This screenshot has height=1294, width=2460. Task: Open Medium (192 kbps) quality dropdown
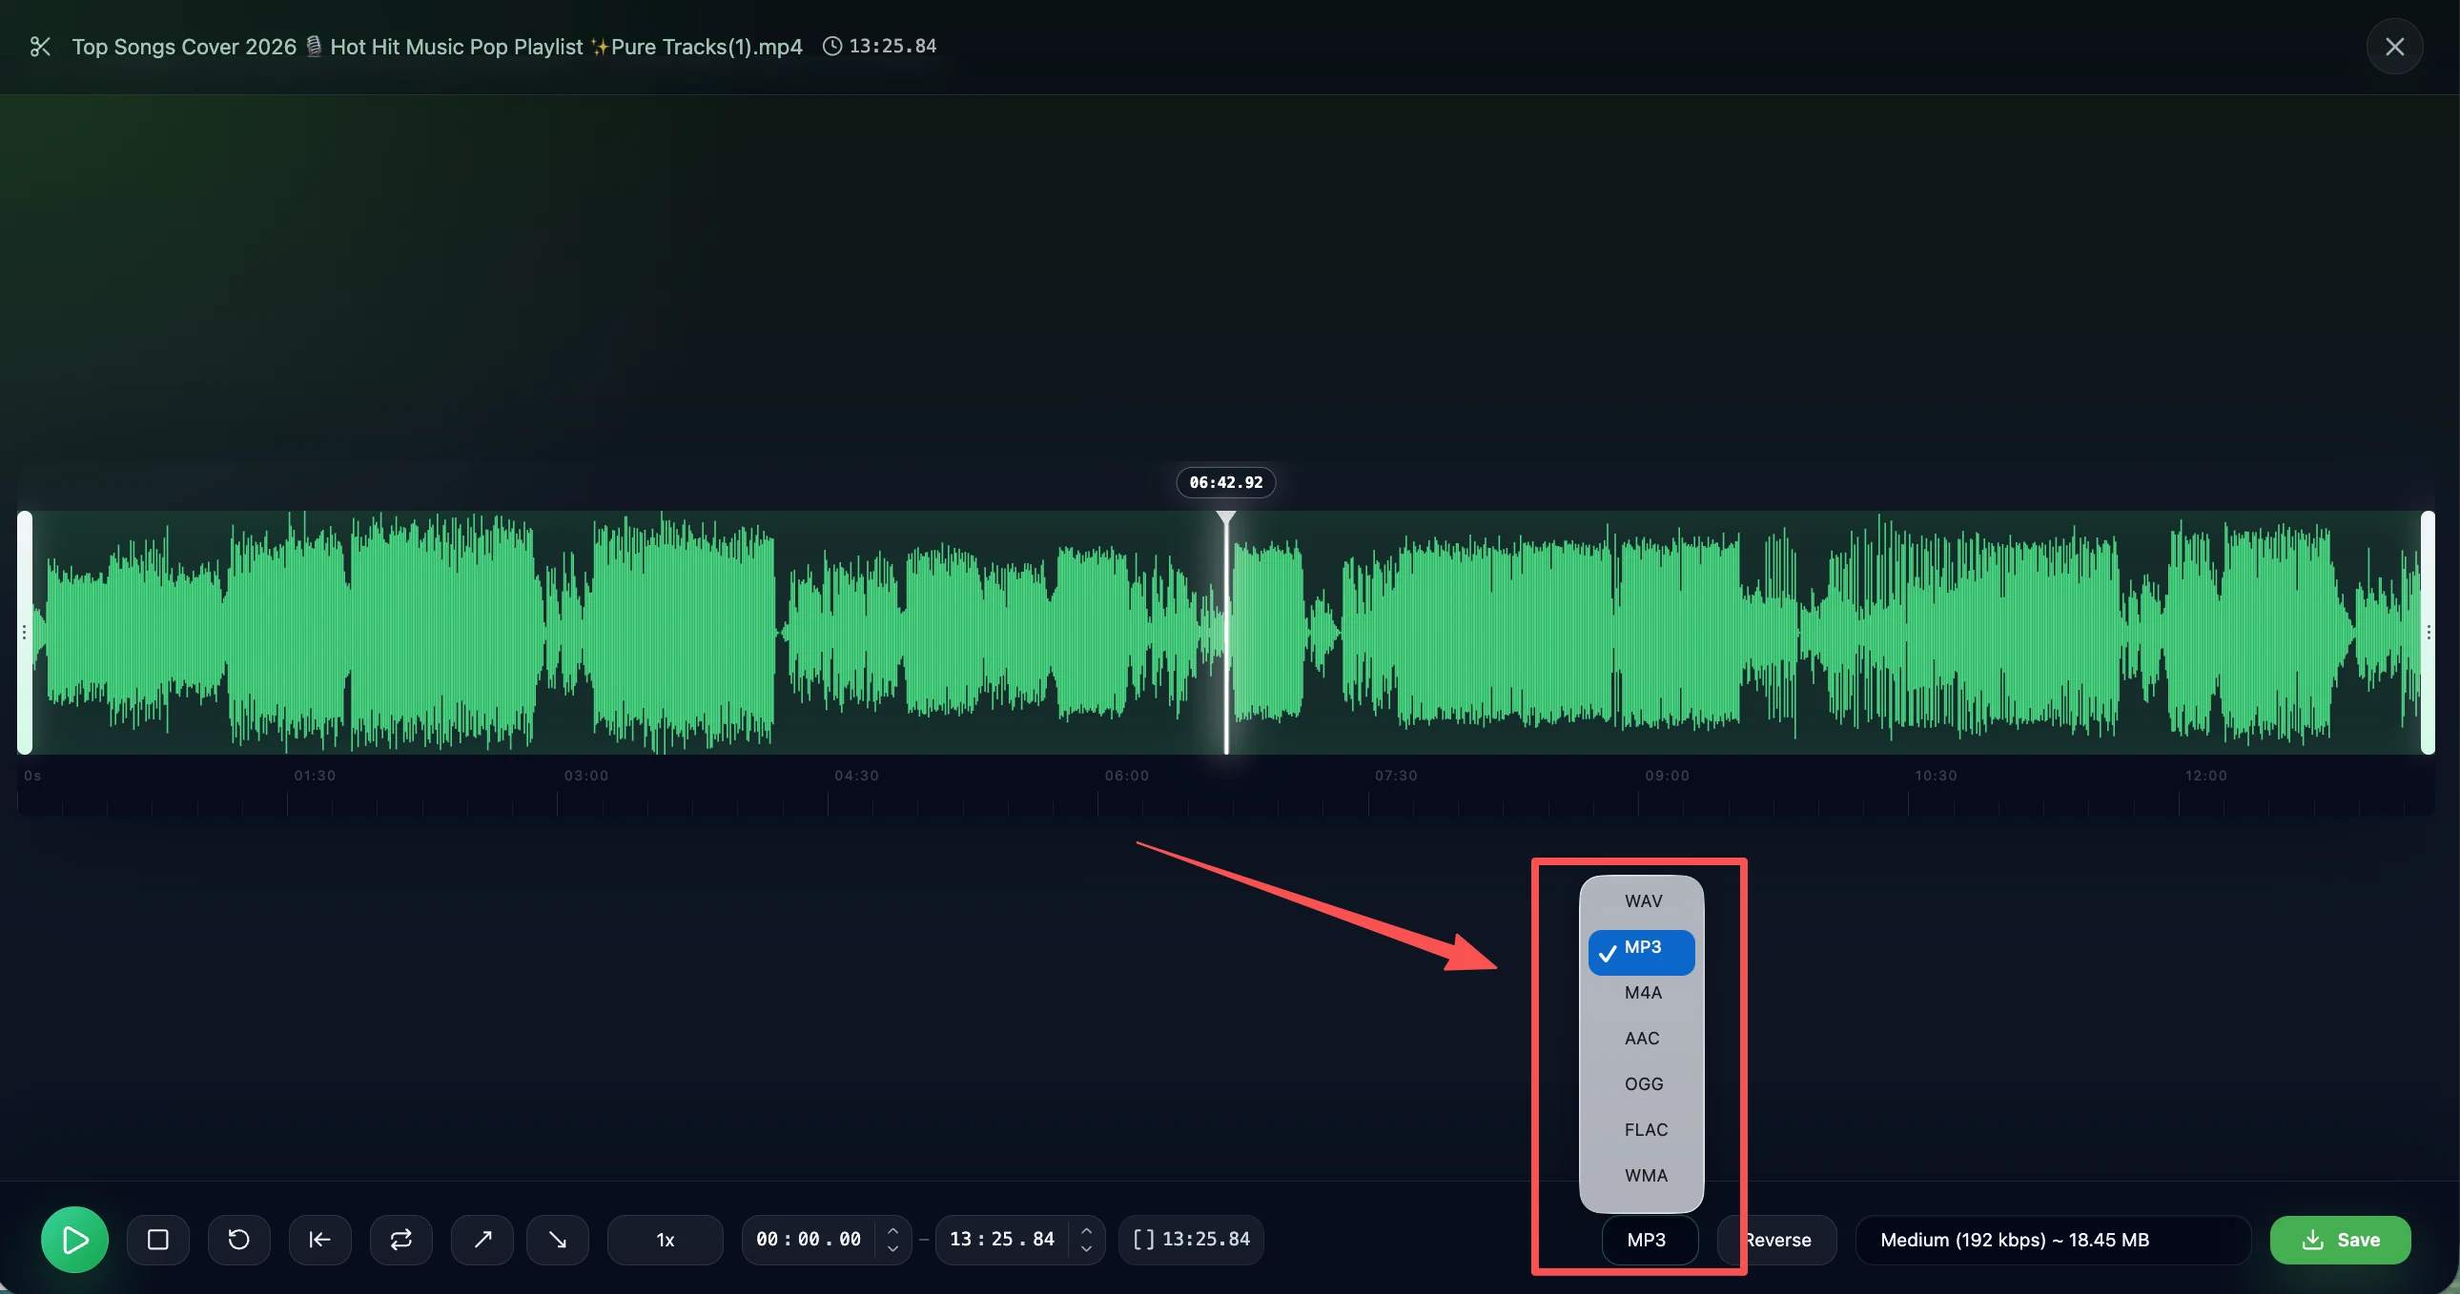(x=2053, y=1240)
